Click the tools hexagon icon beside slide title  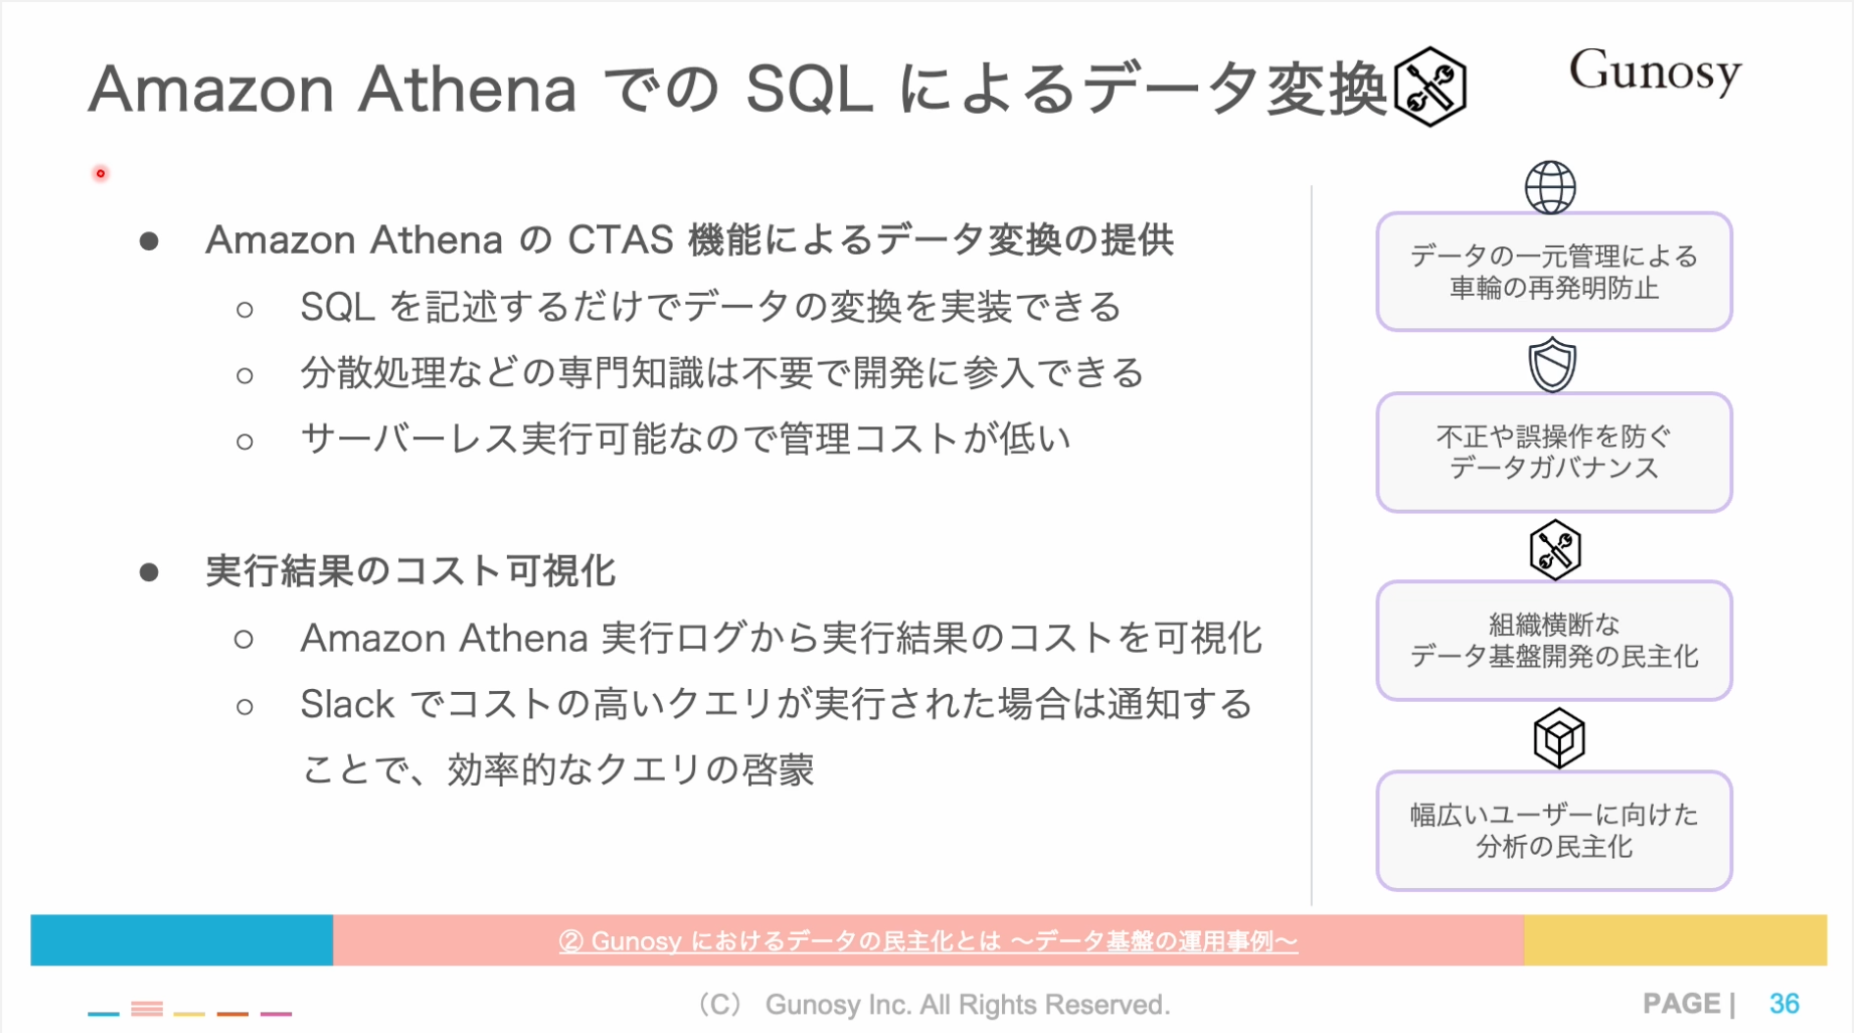click(1430, 86)
